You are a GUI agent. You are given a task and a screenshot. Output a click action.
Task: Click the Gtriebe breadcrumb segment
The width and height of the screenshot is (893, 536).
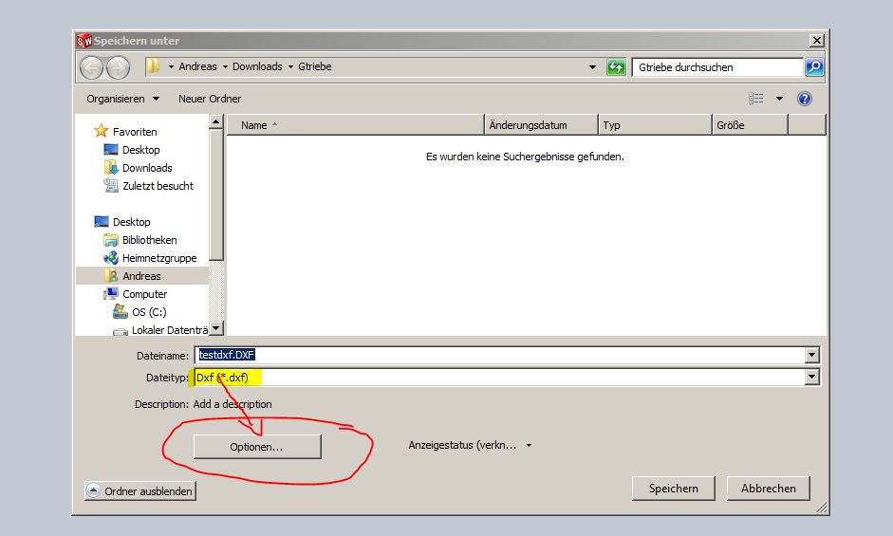315,66
